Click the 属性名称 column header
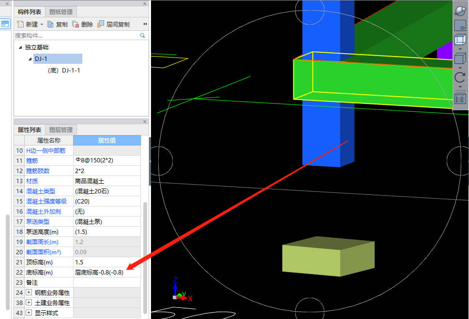469x319 pixels. (x=49, y=140)
